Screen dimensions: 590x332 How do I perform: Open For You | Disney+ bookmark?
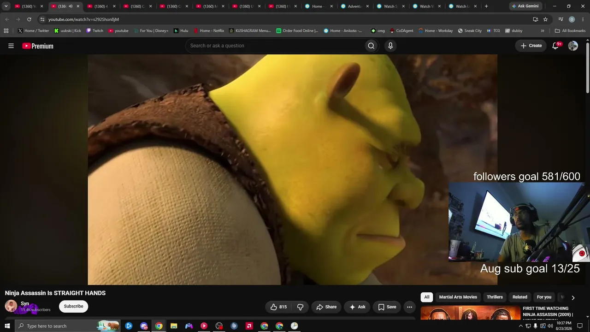[151, 31]
